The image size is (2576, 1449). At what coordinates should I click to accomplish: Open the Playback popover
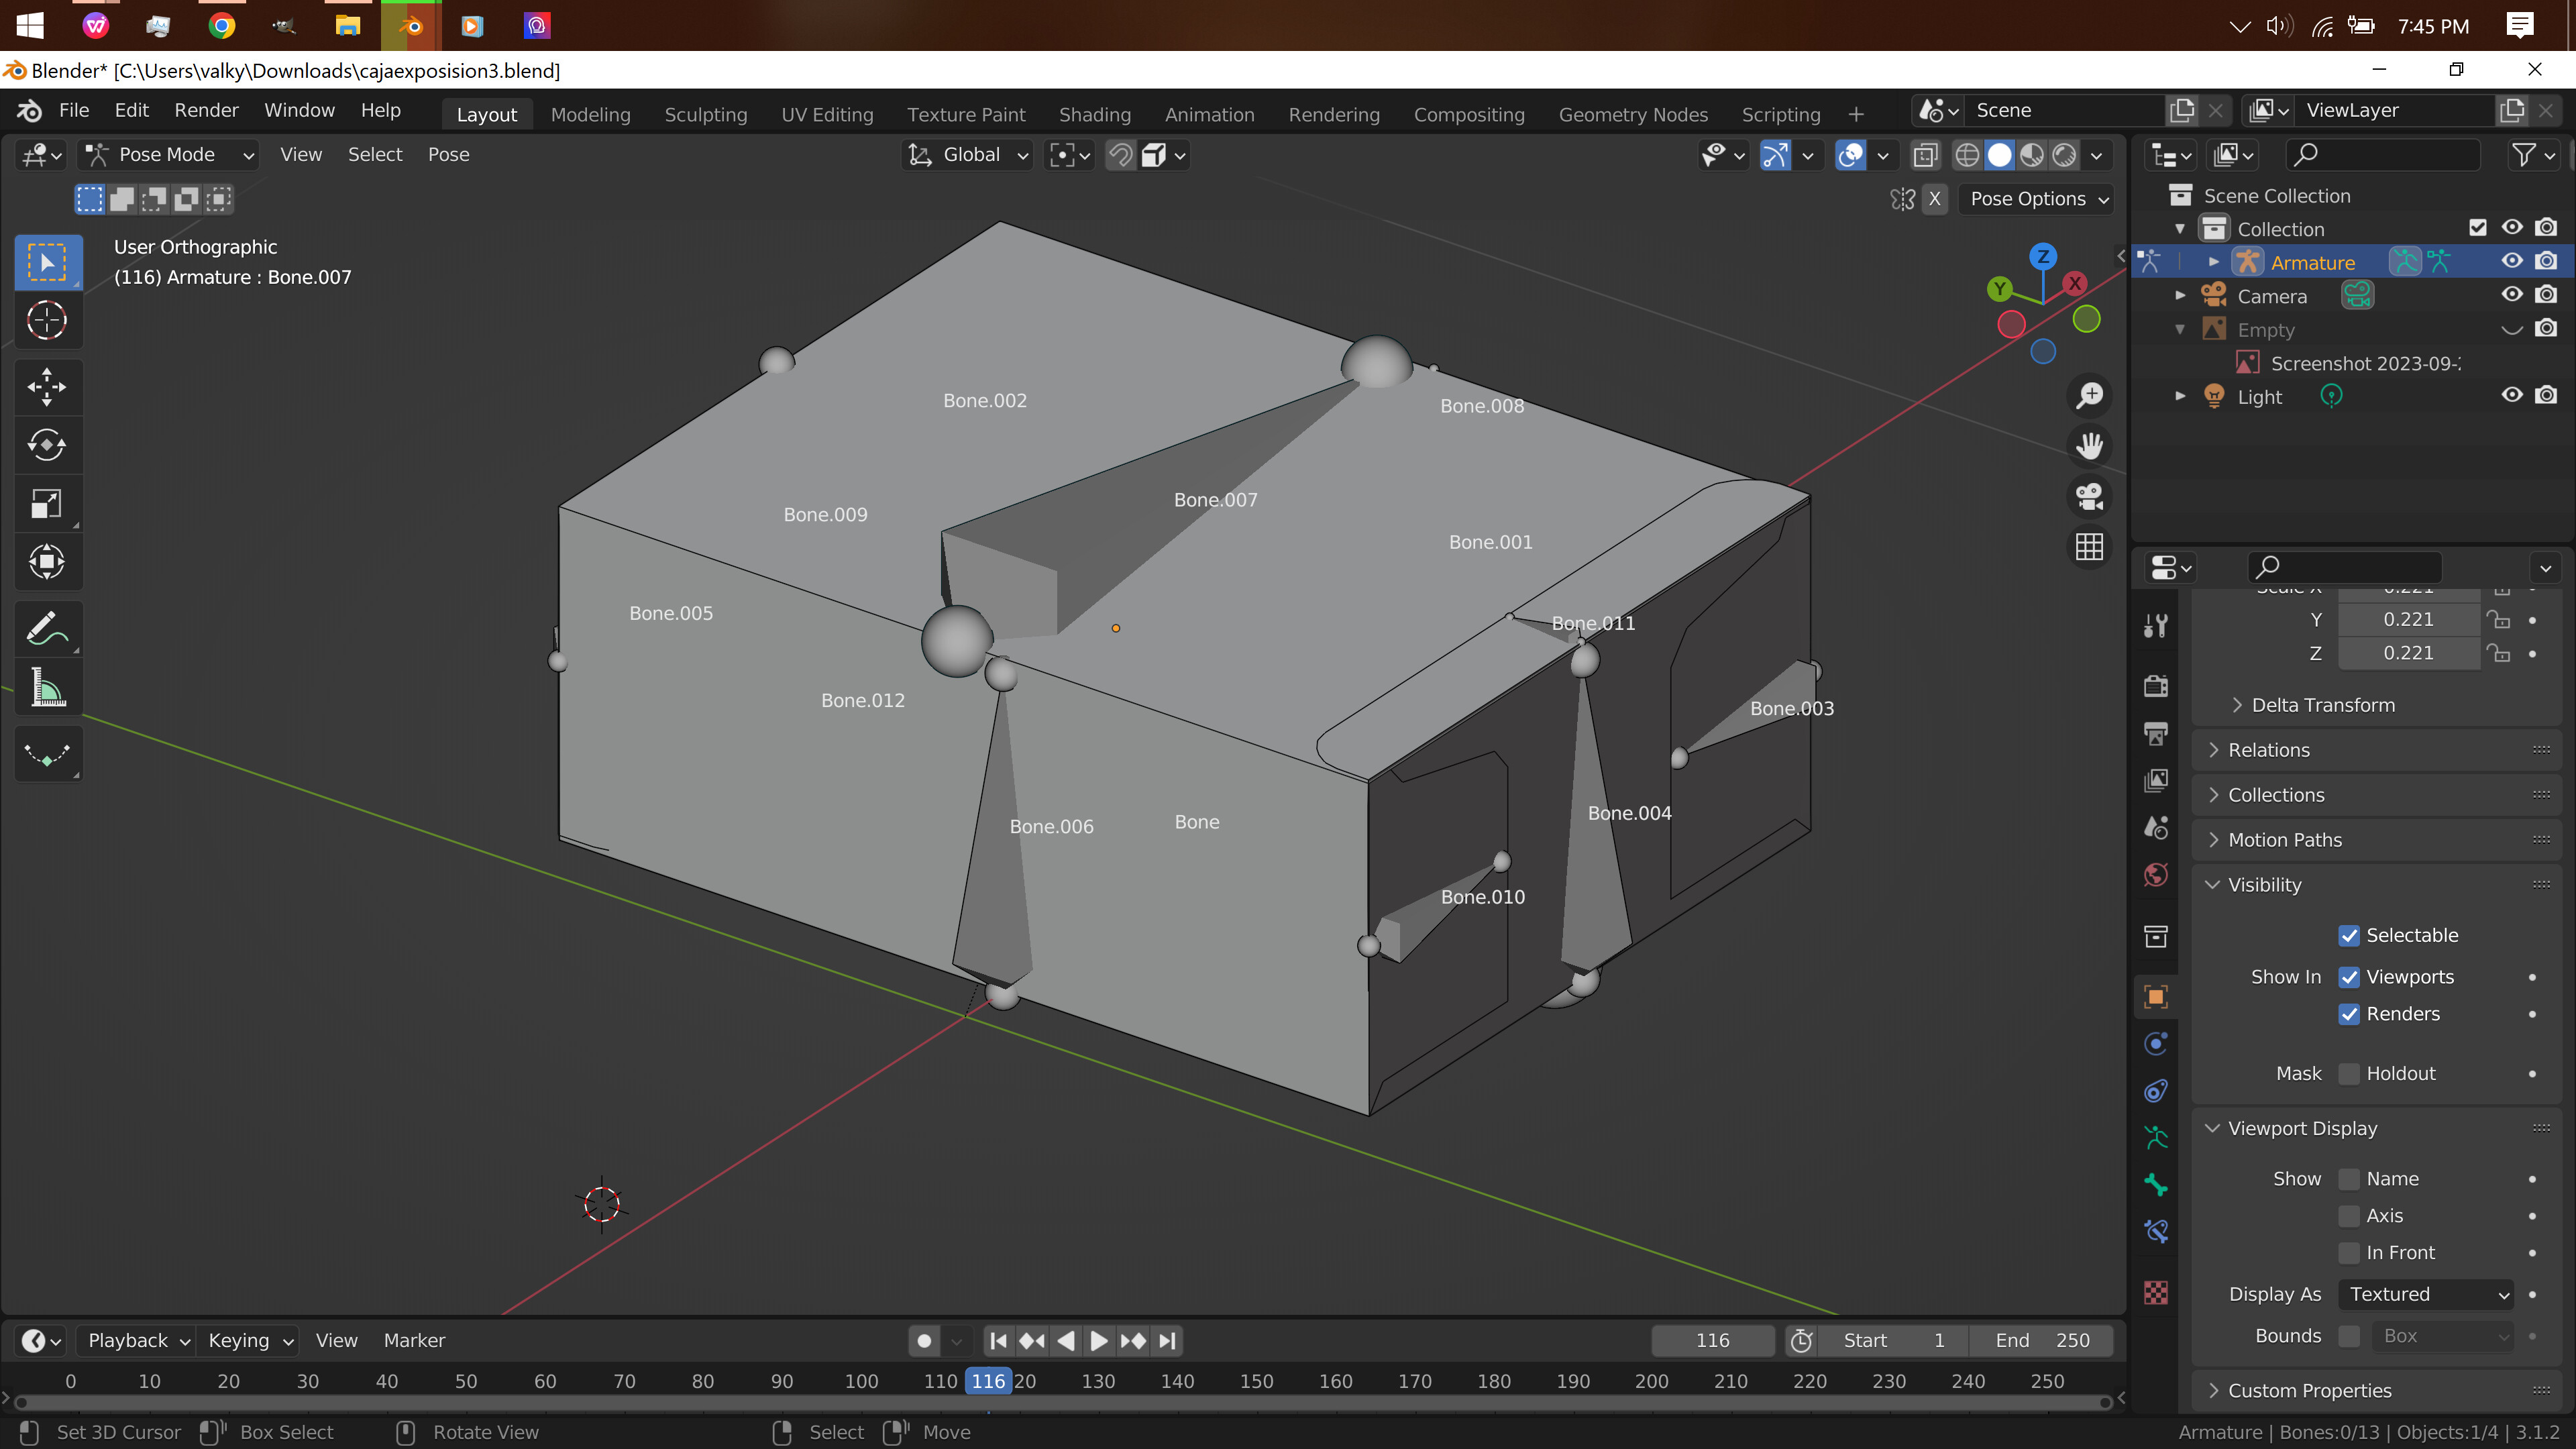[x=138, y=1341]
